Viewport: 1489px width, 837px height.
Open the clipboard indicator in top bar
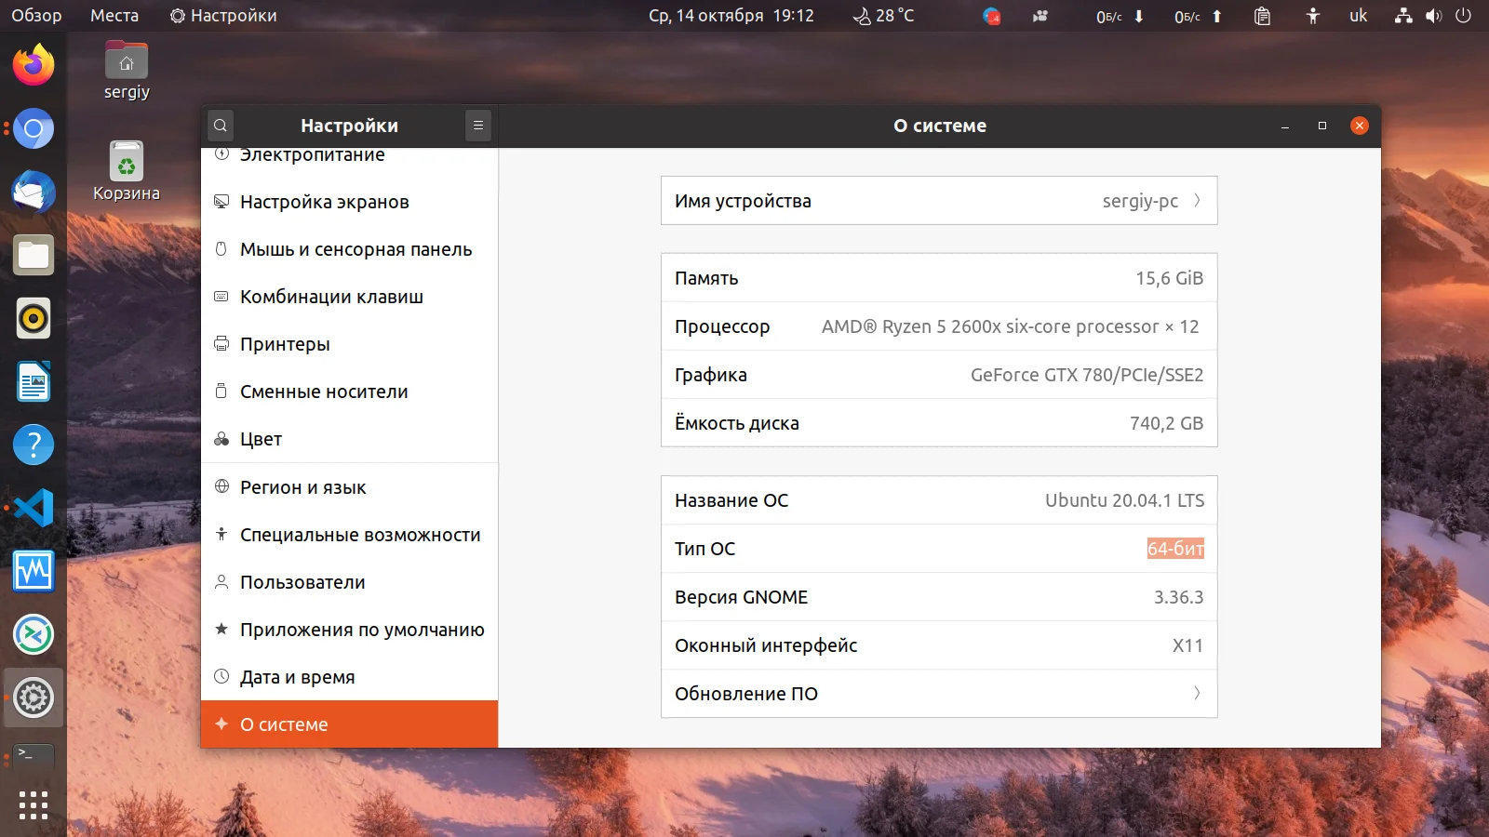click(x=1262, y=16)
